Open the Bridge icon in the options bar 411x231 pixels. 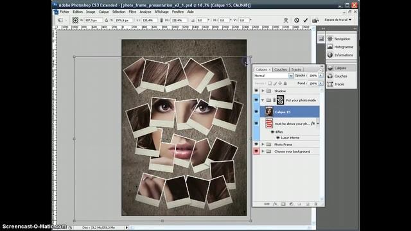coord(315,20)
